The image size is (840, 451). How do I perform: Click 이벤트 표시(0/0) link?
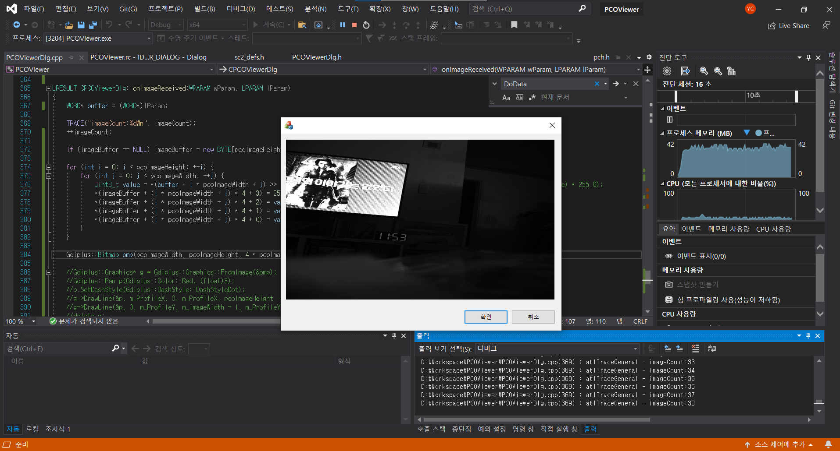701,256
